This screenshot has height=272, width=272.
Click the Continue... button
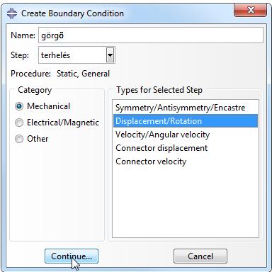(x=72, y=256)
